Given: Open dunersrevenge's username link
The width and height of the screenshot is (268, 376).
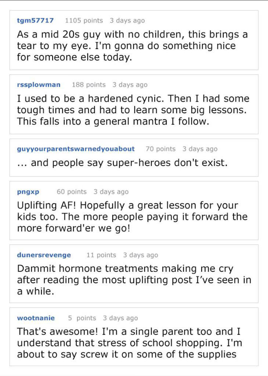Looking at the screenshot, I should (x=44, y=255).
